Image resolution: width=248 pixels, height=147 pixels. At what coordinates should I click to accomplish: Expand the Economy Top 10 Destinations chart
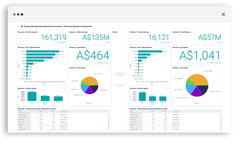(x=64, y=47)
